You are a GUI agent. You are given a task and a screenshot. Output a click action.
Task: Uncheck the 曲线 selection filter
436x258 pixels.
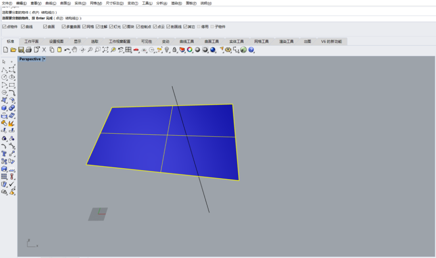tap(23, 27)
